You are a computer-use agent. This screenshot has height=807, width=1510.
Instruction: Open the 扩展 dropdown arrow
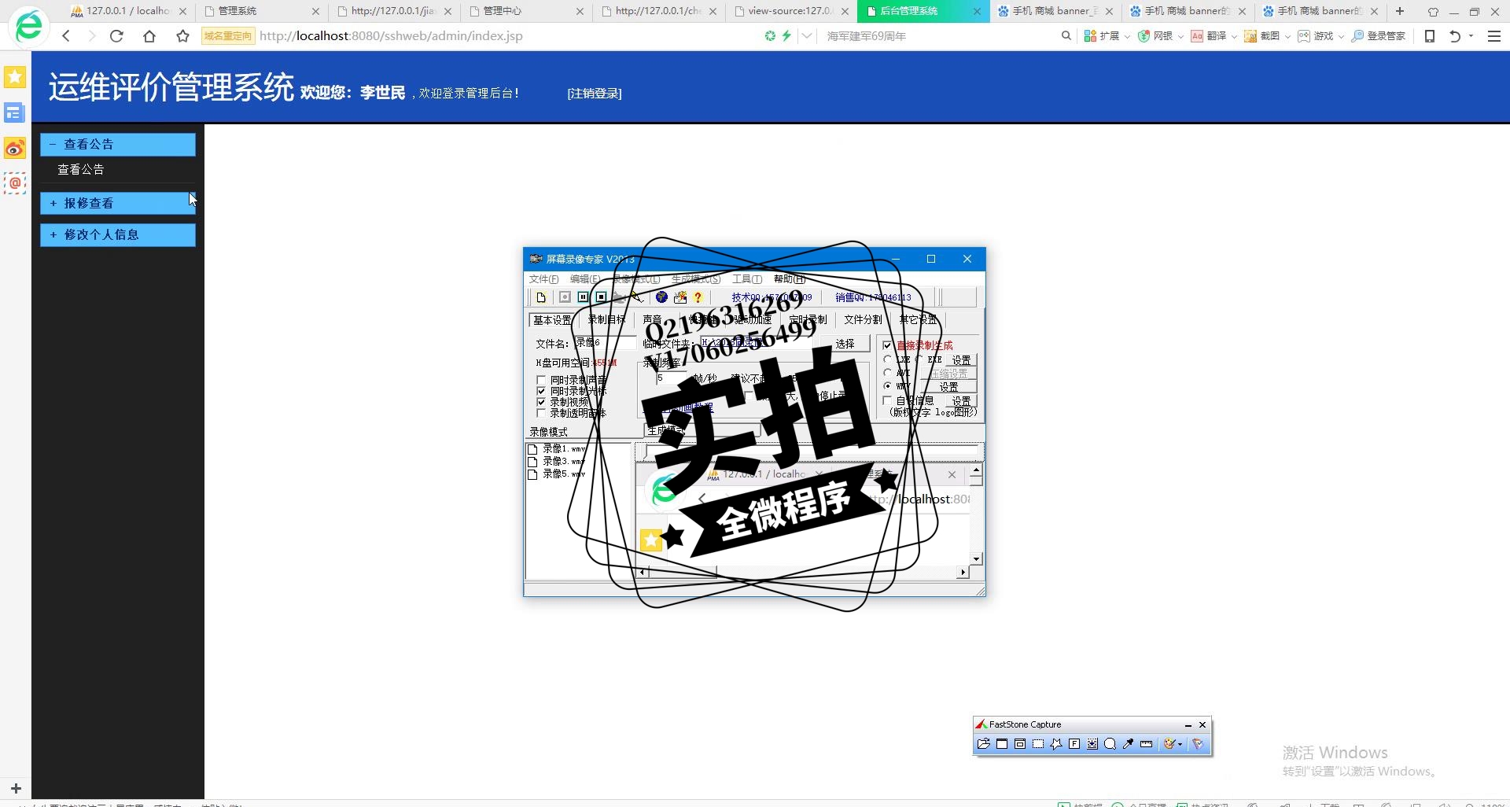[1127, 37]
